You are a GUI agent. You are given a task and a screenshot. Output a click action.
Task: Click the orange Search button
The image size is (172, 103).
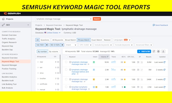tap(97, 19)
